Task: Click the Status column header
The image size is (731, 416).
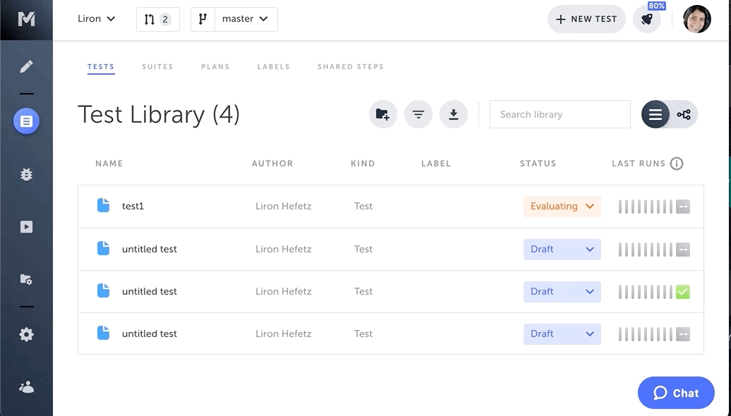Action: pos(538,164)
